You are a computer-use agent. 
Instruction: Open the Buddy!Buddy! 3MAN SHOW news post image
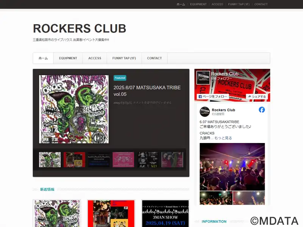(x=165, y=213)
